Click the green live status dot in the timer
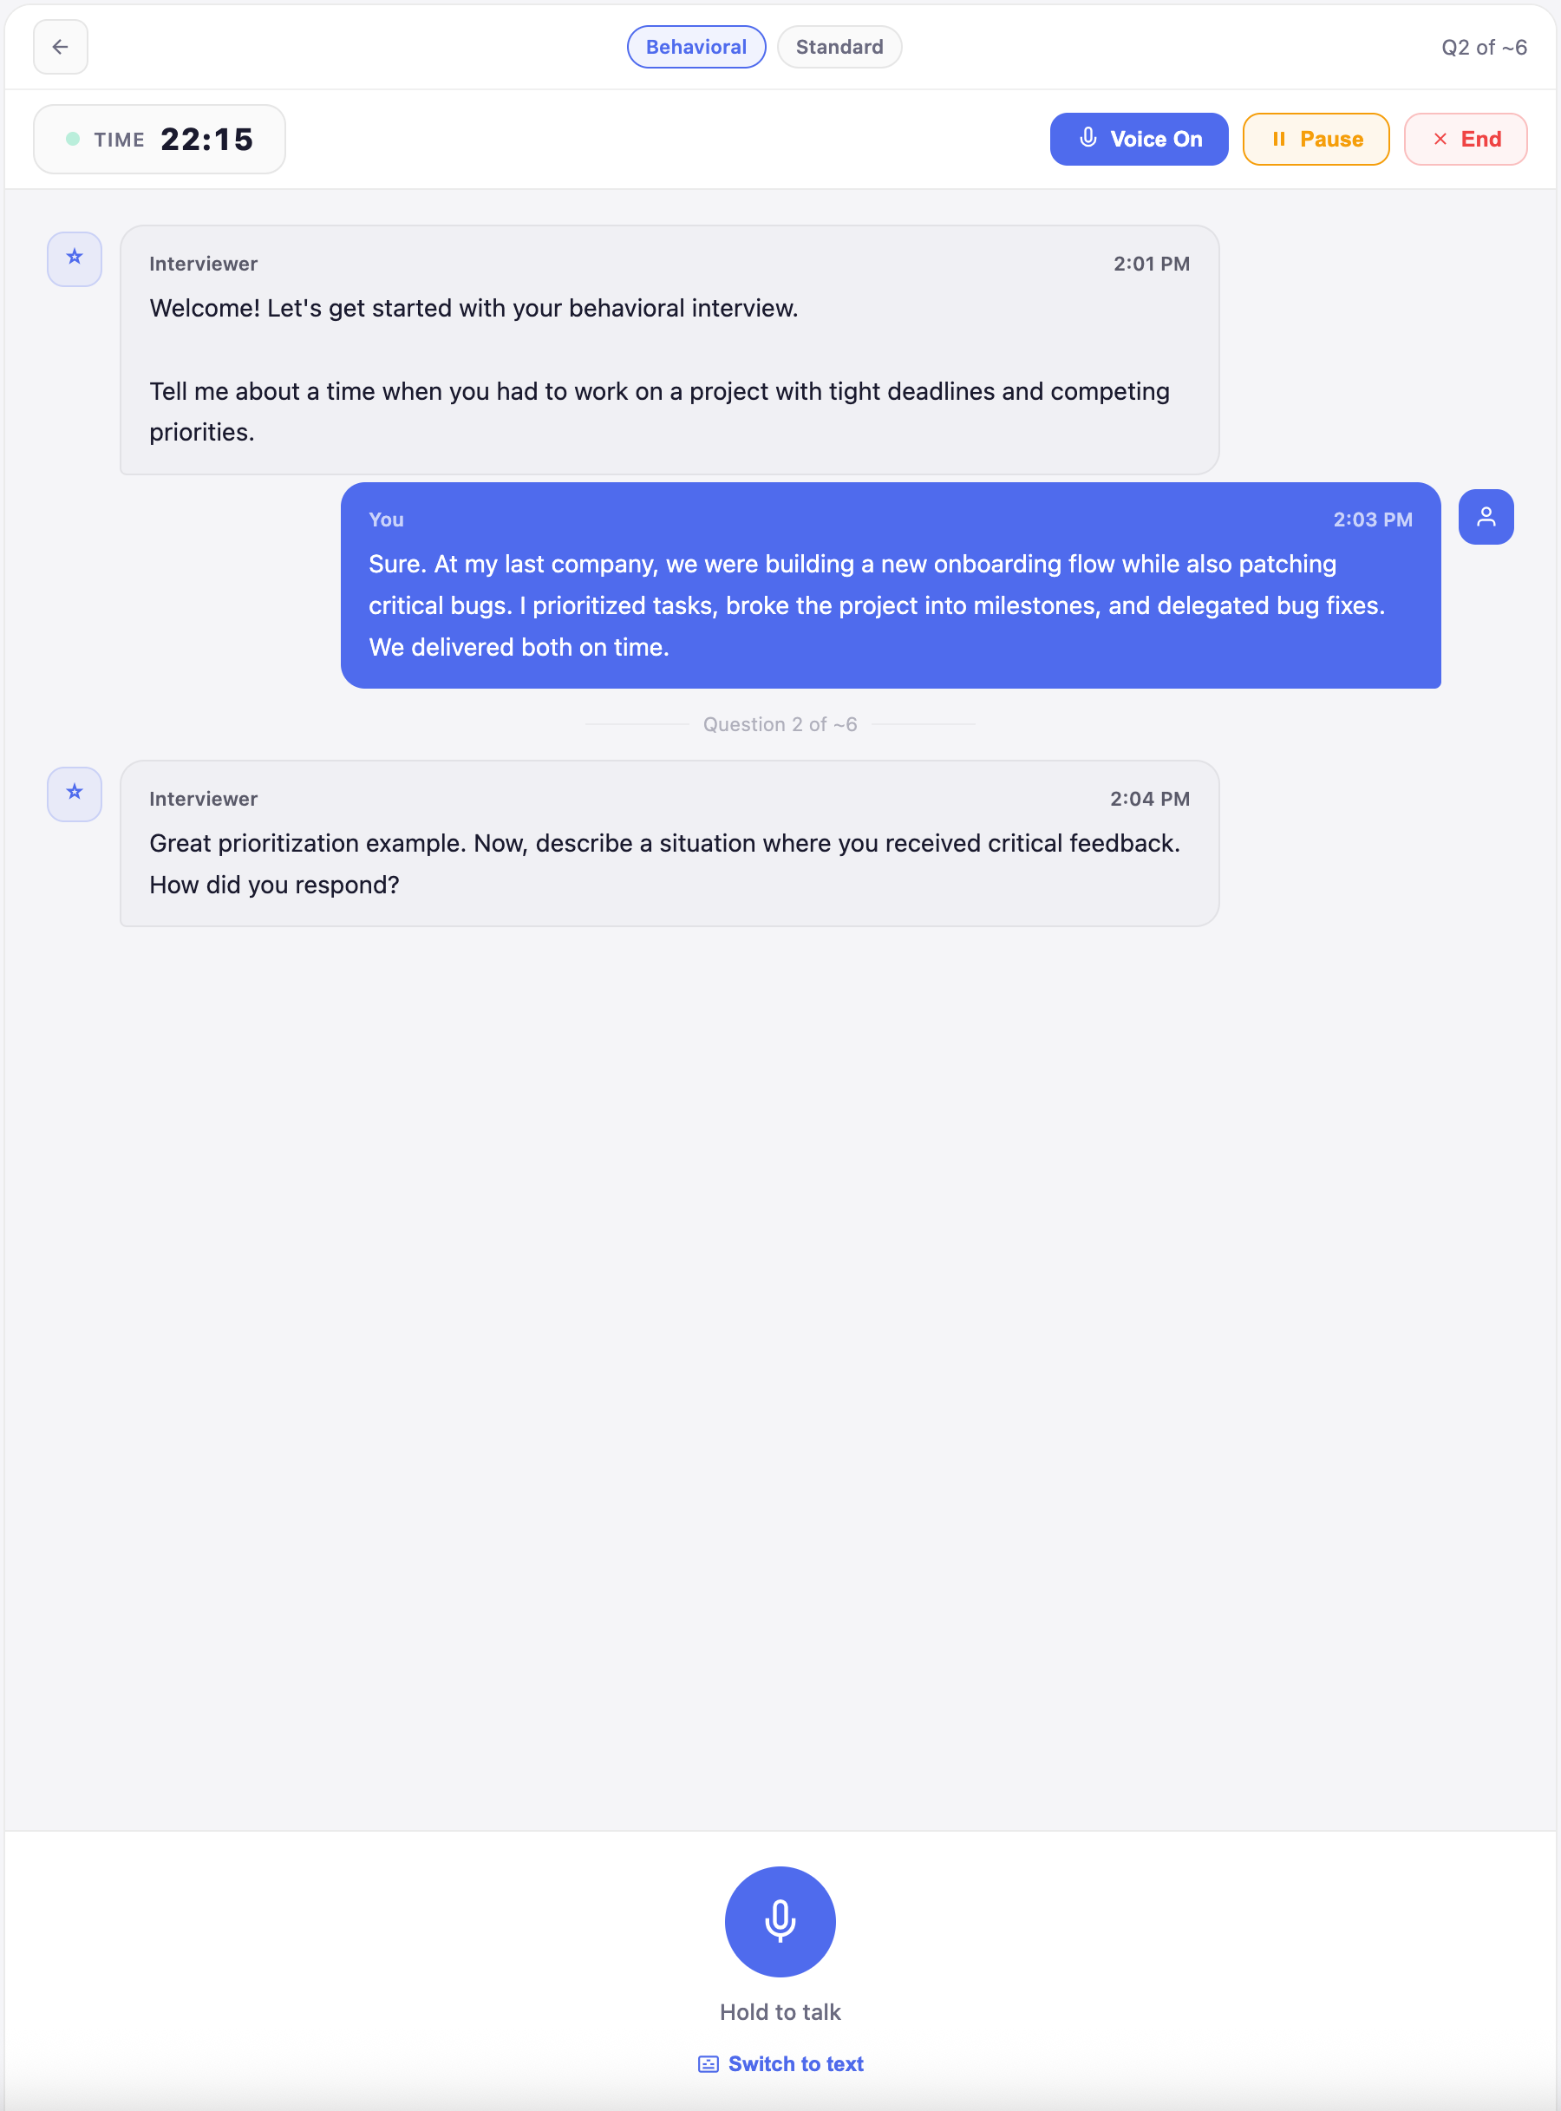Viewport: 1561px width, 2111px height. point(72,138)
